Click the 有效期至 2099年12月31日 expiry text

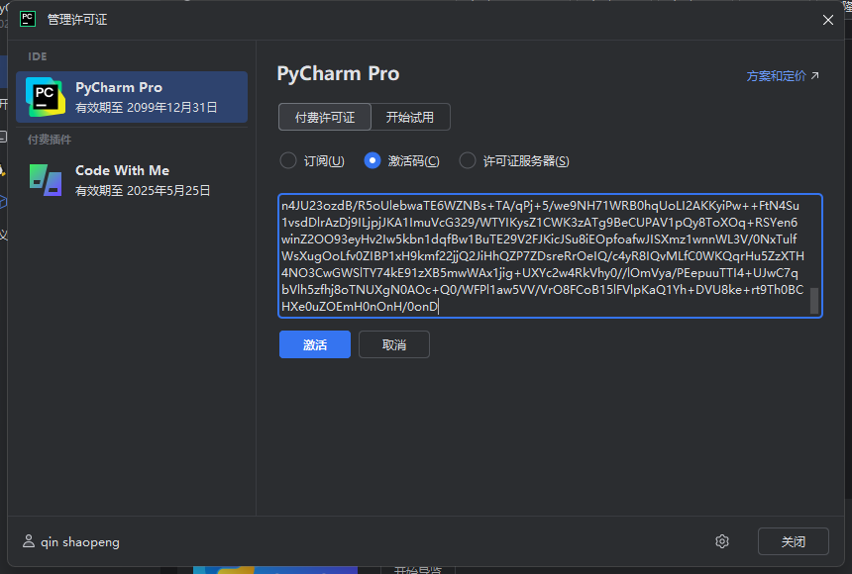point(147,108)
